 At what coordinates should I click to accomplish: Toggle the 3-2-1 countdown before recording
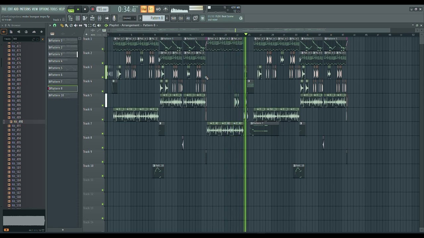tap(151, 9)
